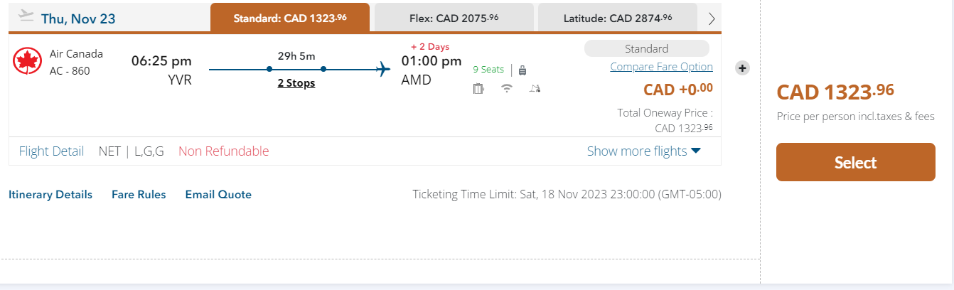Switch to Flex CAD 2075.96 tab
Image resolution: width=954 pixels, height=290 pixels.
pyautogui.click(x=454, y=18)
